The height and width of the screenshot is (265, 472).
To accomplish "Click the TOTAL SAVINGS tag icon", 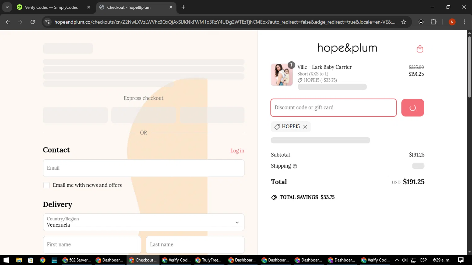I will click(x=274, y=197).
